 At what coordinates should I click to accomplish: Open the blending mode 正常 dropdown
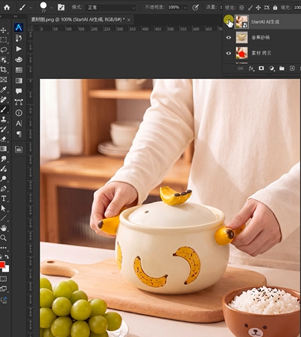point(110,7)
